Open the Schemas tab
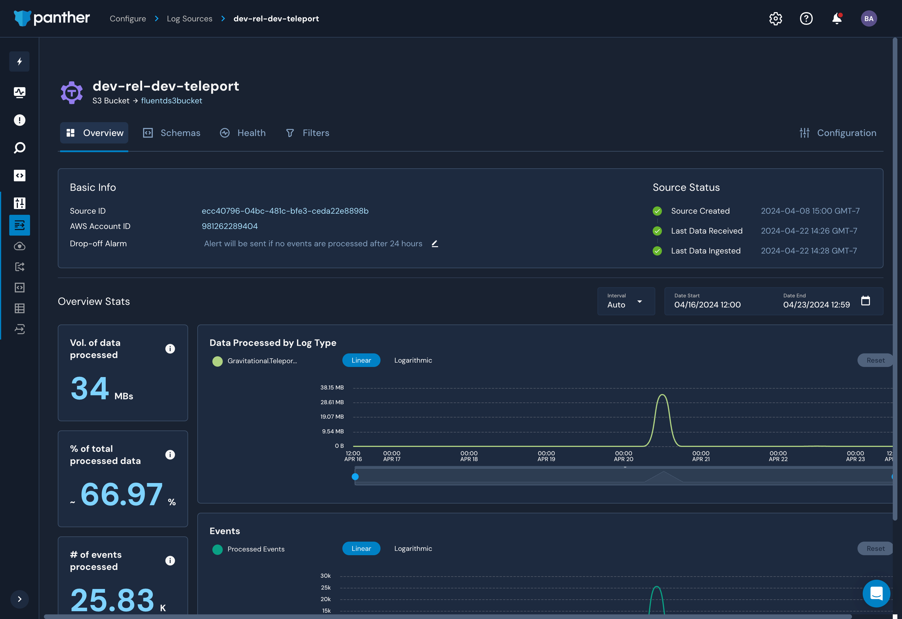Screen dimensions: 902x619 (x=181, y=133)
